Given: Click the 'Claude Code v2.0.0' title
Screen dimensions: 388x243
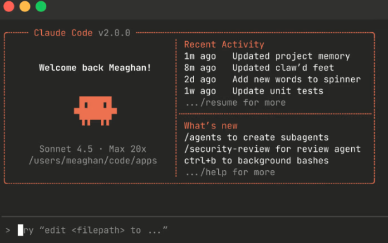Looking at the screenshot, I should (x=82, y=33).
